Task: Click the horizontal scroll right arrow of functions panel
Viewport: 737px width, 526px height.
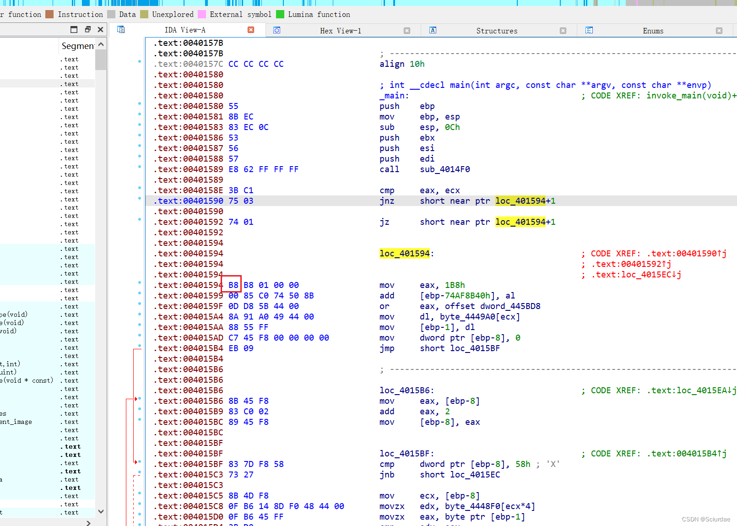Action: pos(88,523)
